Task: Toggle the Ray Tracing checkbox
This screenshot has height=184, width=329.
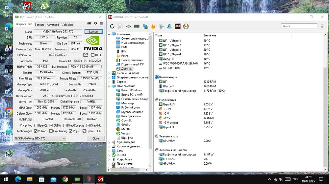Action: coord(51,131)
